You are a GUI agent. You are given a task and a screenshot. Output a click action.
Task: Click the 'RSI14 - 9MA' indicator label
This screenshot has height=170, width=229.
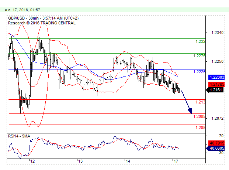19,136
